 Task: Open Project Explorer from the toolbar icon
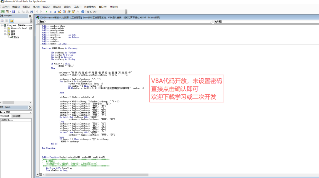point(65,12)
